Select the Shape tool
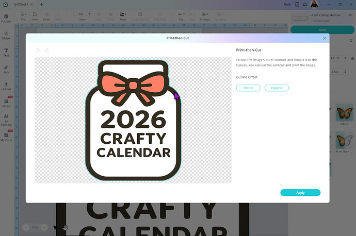This screenshot has height=236, width=356. tap(6, 35)
